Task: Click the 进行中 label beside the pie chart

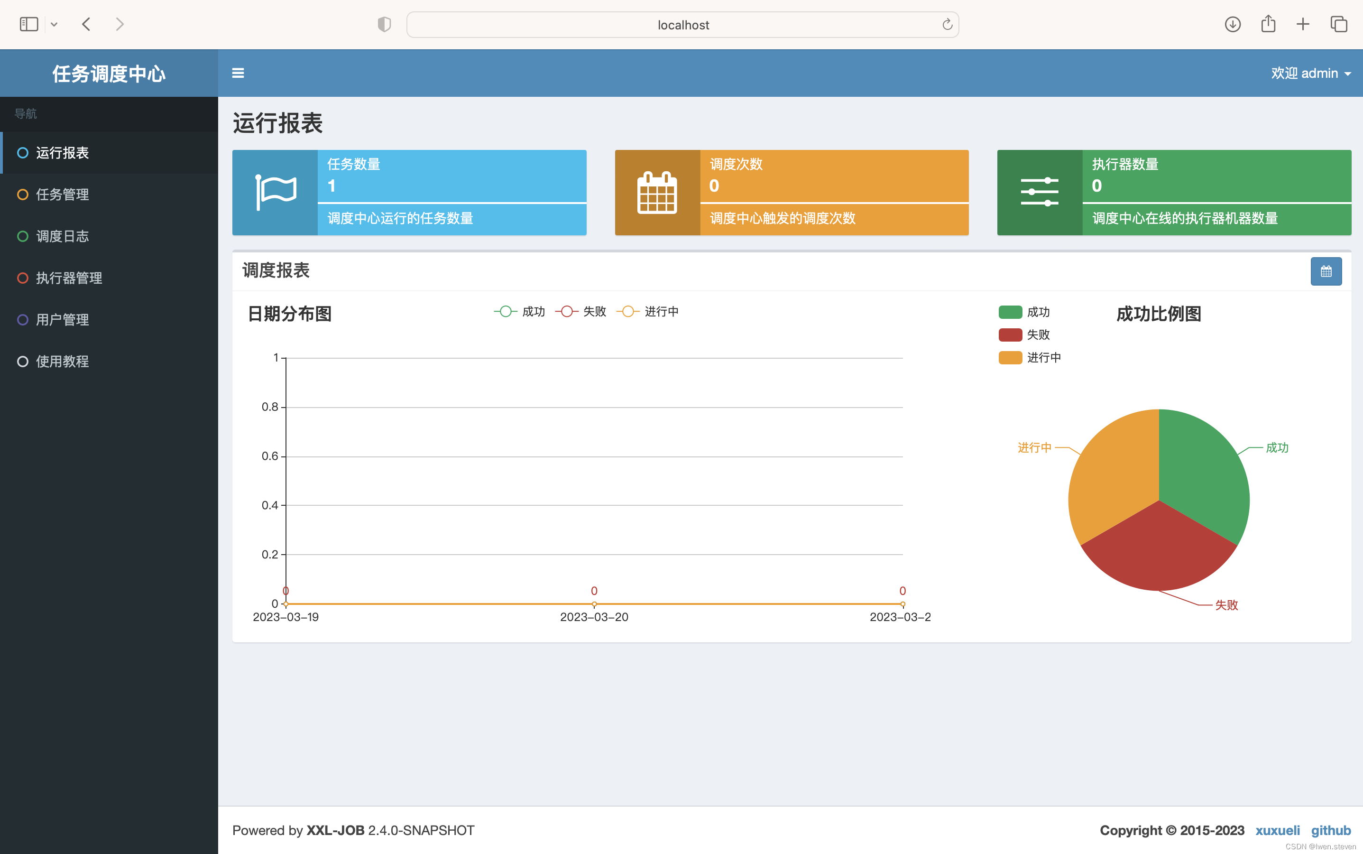Action: (x=1034, y=447)
